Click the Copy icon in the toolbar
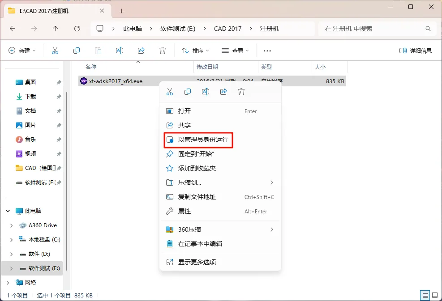The image size is (442, 301). coord(77,51)
